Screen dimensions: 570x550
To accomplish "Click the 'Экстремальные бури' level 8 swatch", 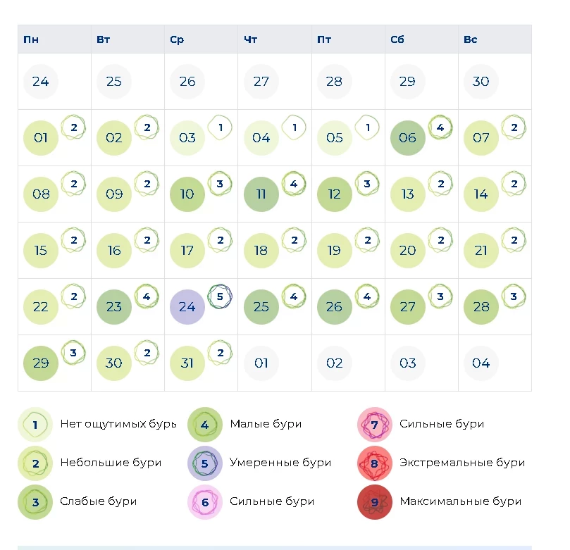I will tap(374, 463).
